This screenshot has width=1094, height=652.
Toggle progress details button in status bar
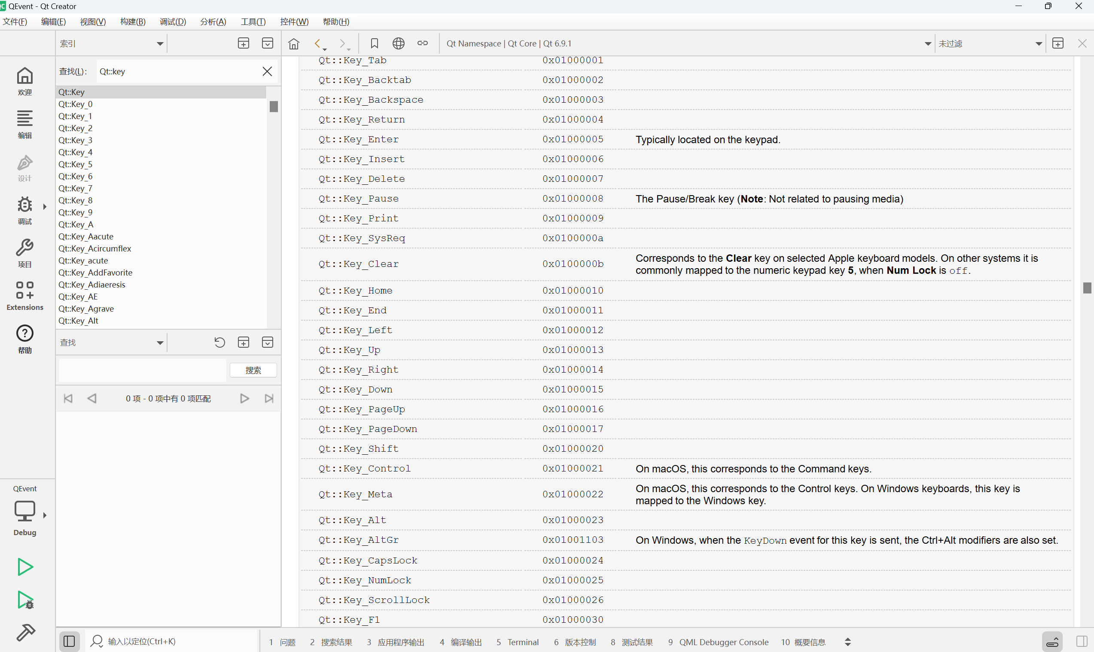pos(1052,642)
